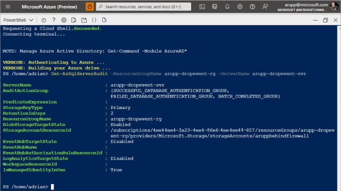Minimize the Cloud Shell pane
341x191 pixels.
click(315, 20)
